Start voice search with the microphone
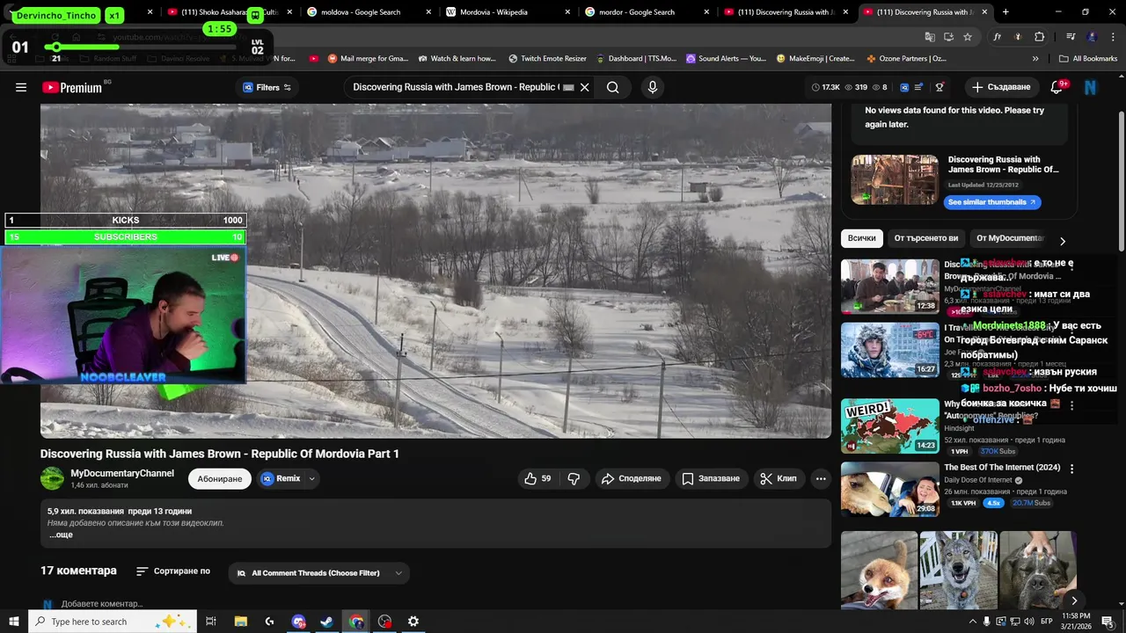 click(x=652, y=87)
